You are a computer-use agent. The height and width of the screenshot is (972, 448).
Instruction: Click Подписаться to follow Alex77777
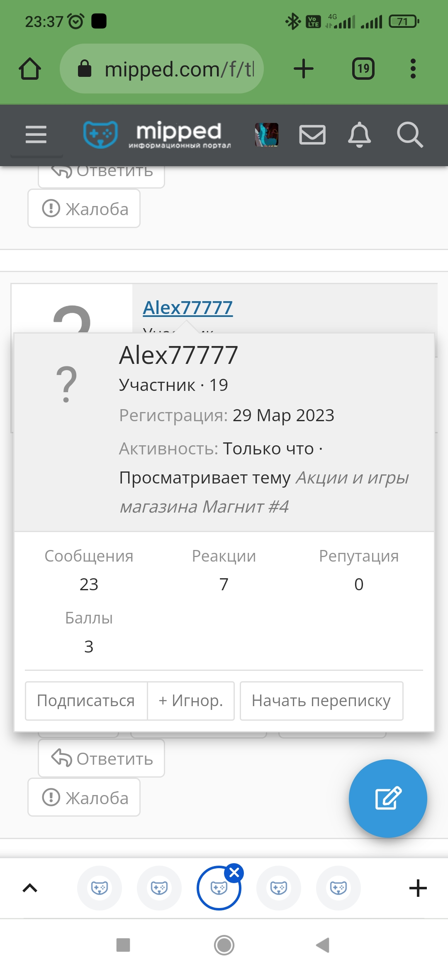86,701
